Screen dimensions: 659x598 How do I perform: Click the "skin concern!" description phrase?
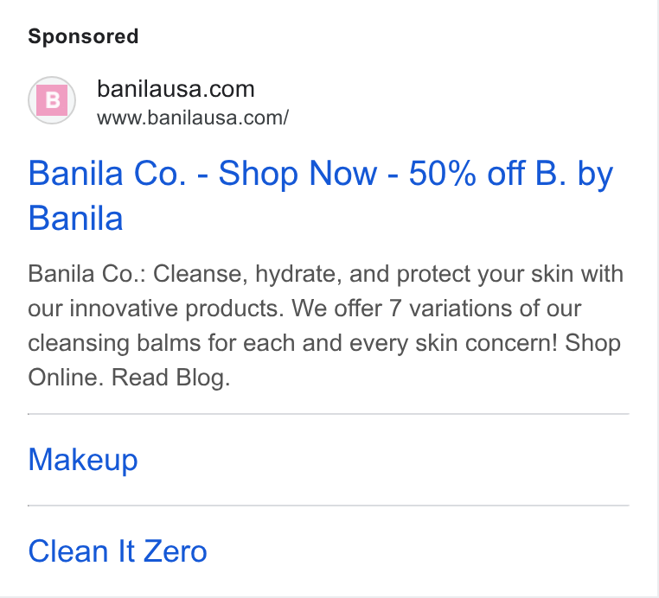click(487, 343)
